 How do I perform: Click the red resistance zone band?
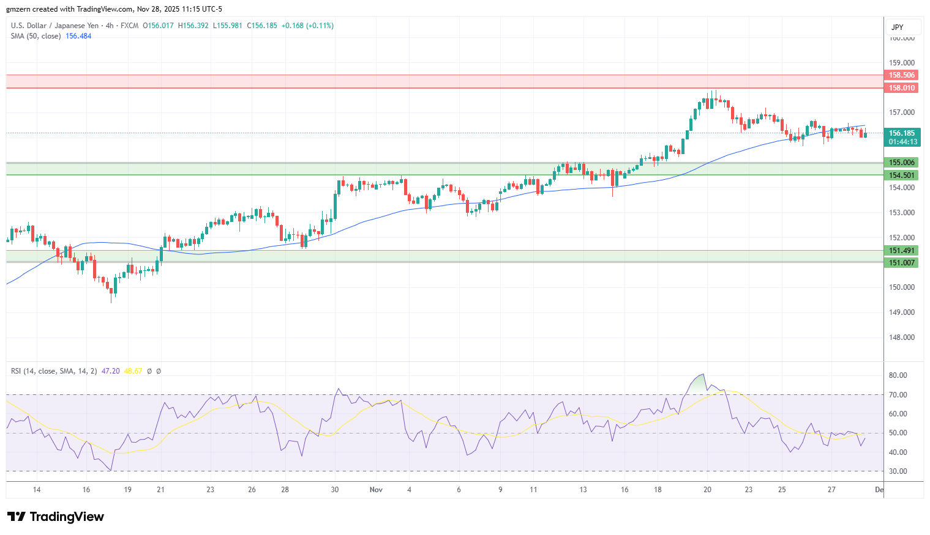pos(444,81)
